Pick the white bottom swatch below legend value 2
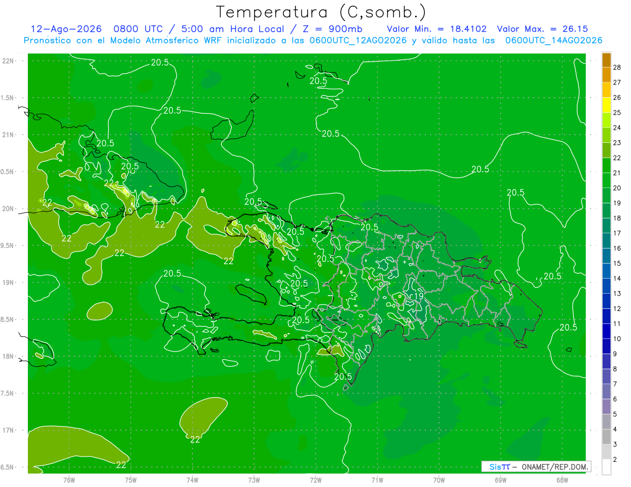Image resolution: width=631 pixels, height=487 pixels. (x=606, y=467)
